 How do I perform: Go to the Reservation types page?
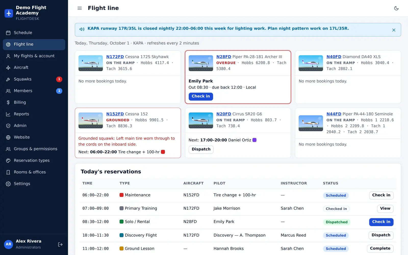coord(34,160)
